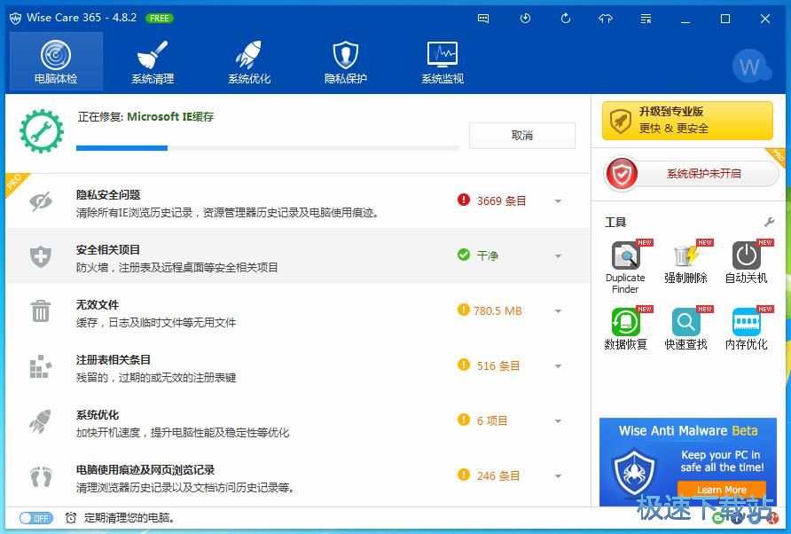The width and height of the screenshot is (791, 534).
Task: Switch to the 系统清理 tab
Action: pyautogui.click(x=153, y=61)
